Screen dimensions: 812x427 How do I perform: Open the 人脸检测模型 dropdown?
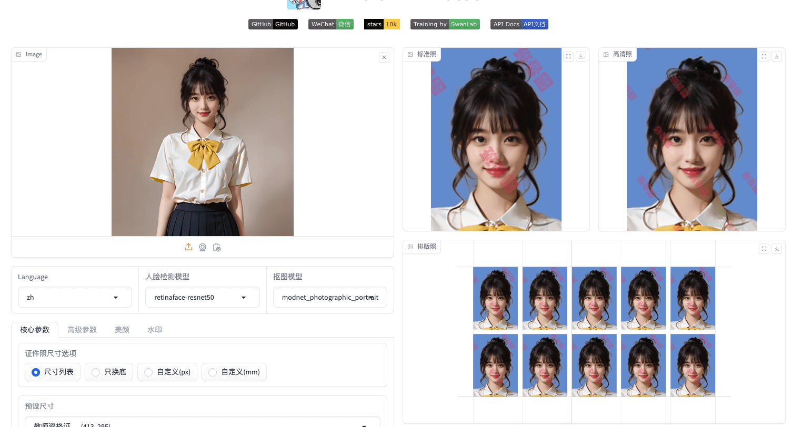click(203, 297)
